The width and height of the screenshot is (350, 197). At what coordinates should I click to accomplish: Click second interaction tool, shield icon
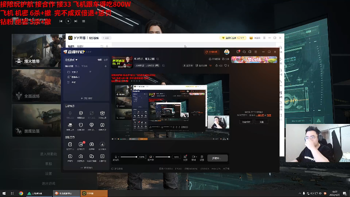pyautogui.click(x=81, y=114)
